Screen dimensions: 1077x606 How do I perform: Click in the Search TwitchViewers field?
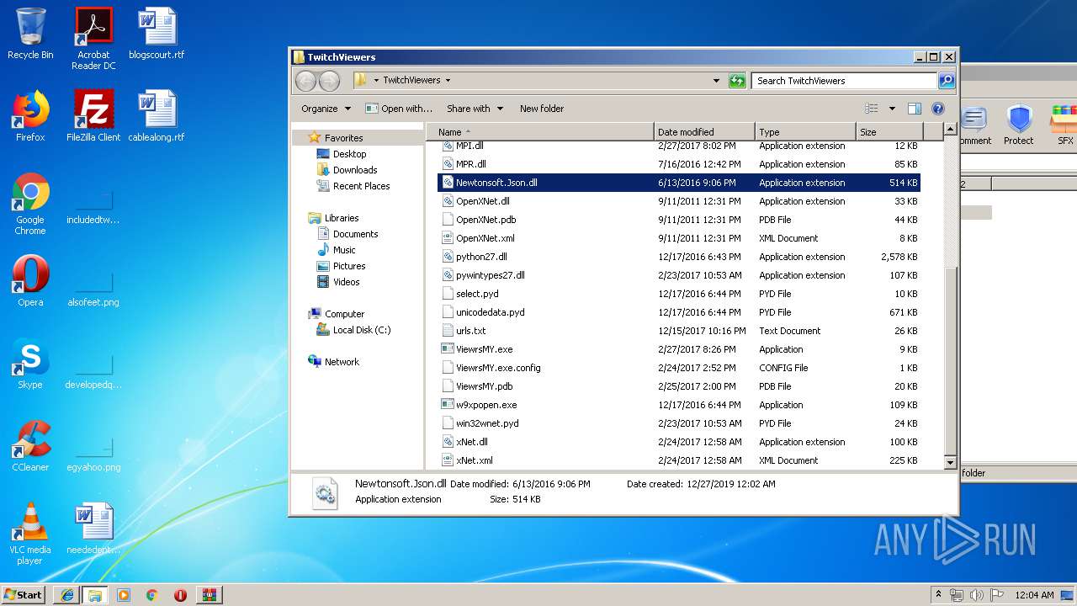click(844, 81)
